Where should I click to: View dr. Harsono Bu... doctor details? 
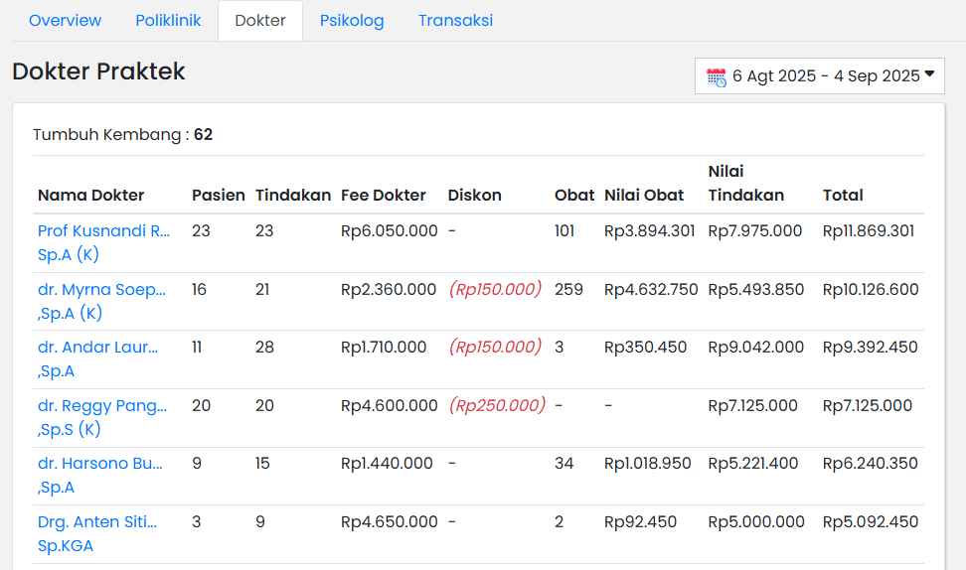(99, 464)
